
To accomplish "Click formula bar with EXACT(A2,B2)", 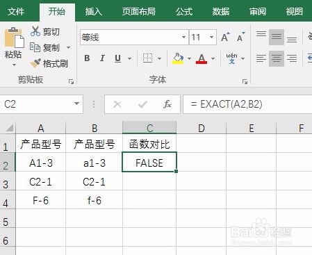I will click(247, 104).
